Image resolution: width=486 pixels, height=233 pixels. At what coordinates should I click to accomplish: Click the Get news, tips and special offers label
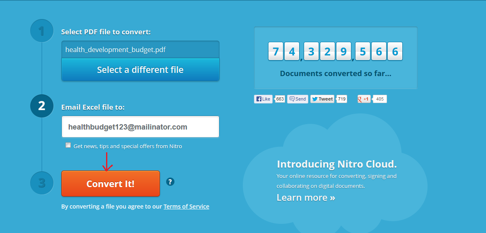[128, 146]
